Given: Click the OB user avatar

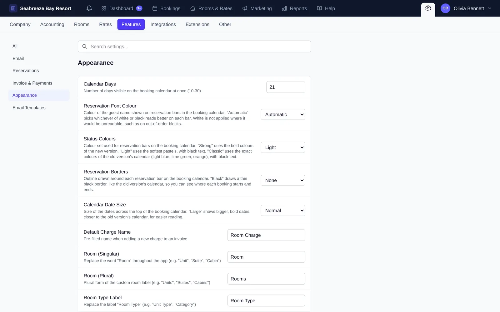Looking at the screenshot, I should [445, 8].
